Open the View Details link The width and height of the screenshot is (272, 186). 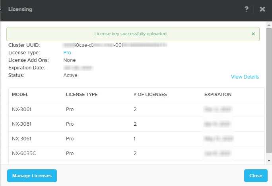pos(245,77)
